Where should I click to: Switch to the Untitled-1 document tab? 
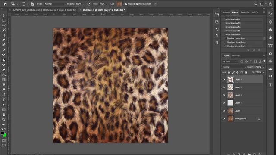(103, 10)
